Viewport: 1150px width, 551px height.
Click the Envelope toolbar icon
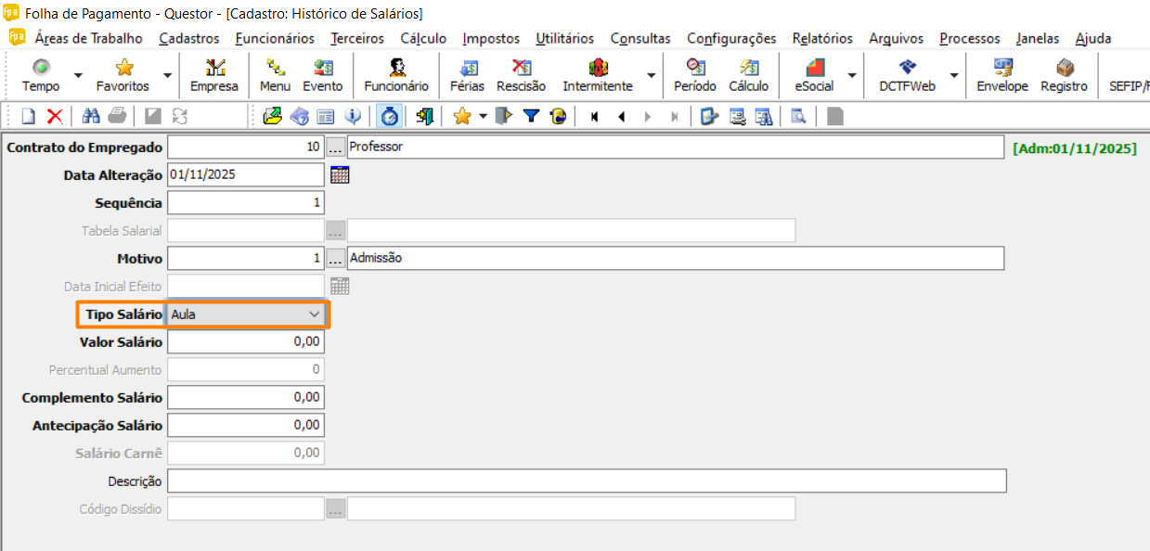point(1002,75)
